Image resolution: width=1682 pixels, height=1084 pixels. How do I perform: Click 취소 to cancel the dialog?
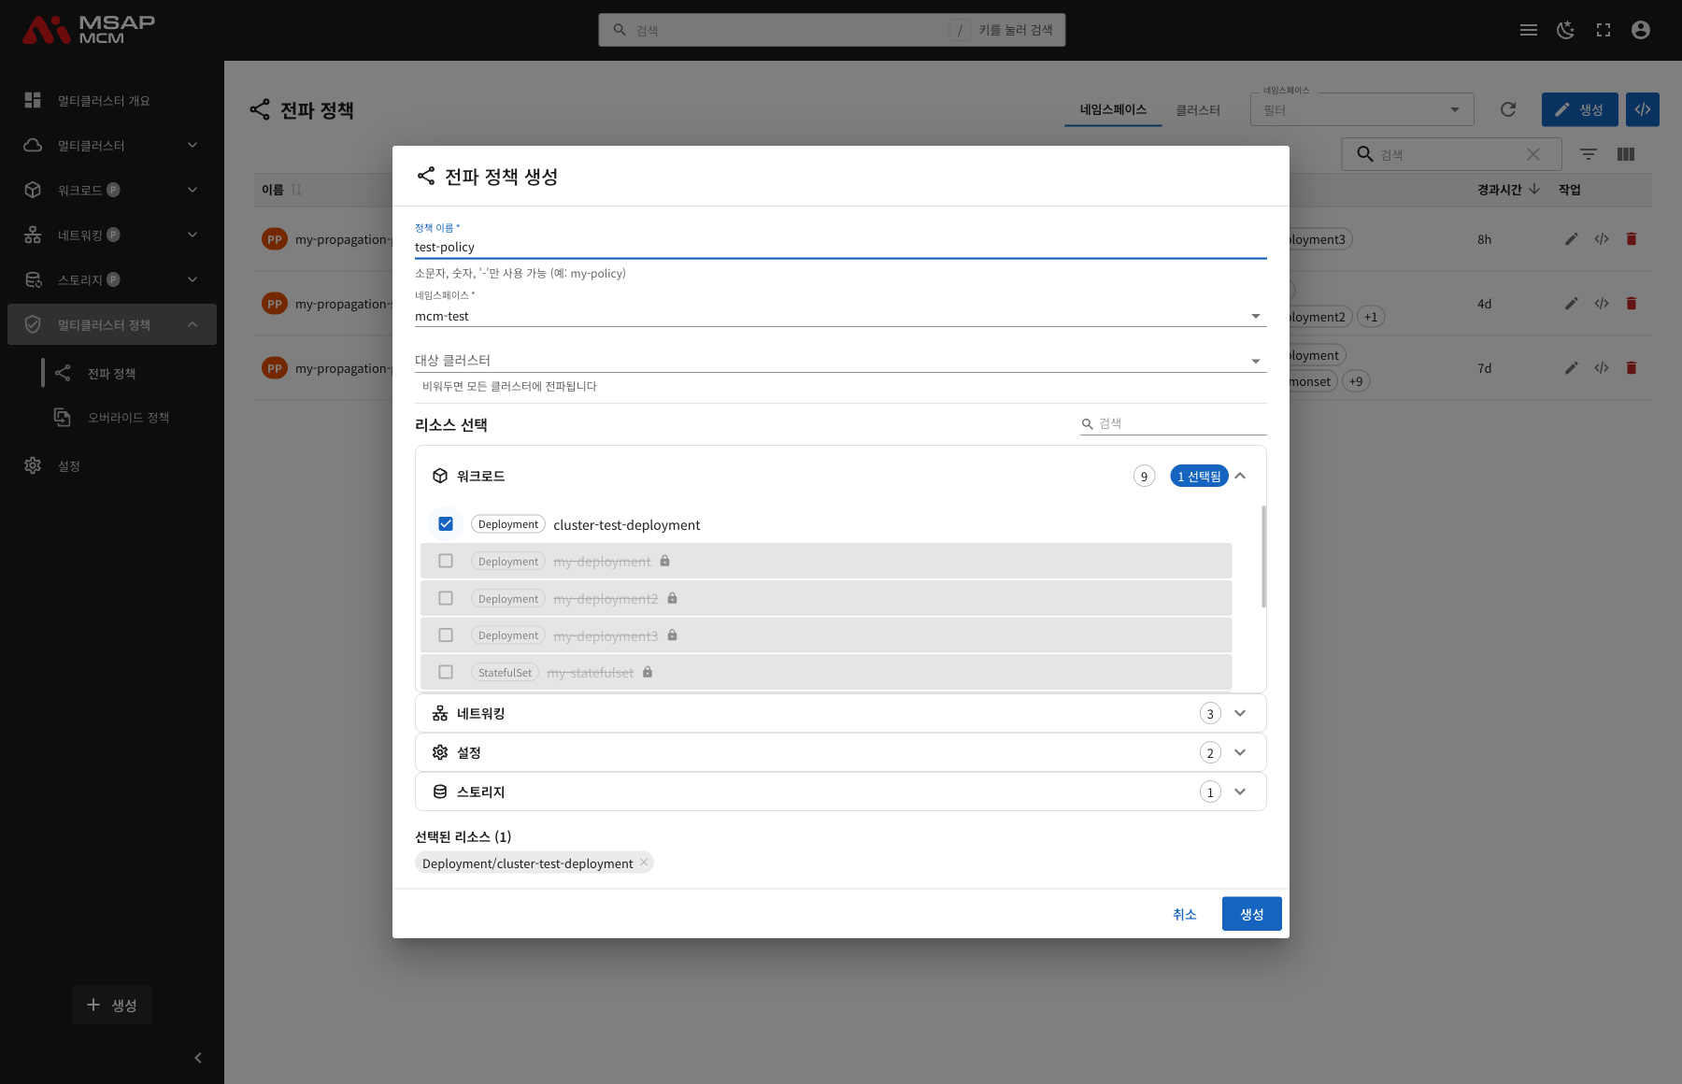pyautogui.click(x=1184, y=914)
